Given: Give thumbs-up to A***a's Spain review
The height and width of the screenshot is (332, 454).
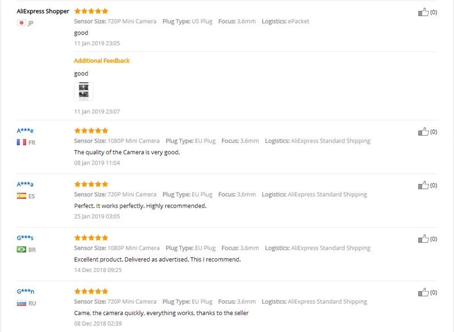Looking at the screenshot, I should [x=423, y=185].
